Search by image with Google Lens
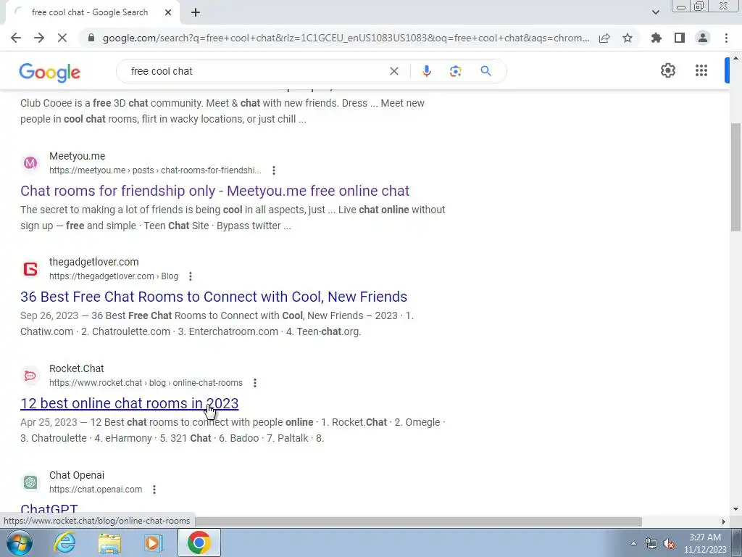The image size is (742, 557). (x=455, y=71)
